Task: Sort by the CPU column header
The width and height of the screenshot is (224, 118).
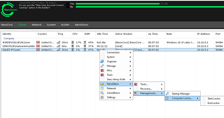Action: click(77, 34)
